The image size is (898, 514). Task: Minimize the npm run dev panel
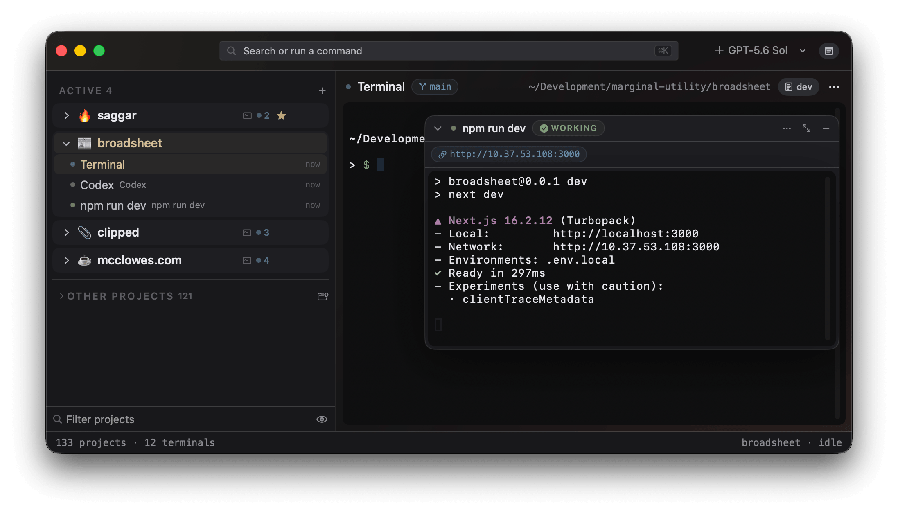click(x=826, y=128)
